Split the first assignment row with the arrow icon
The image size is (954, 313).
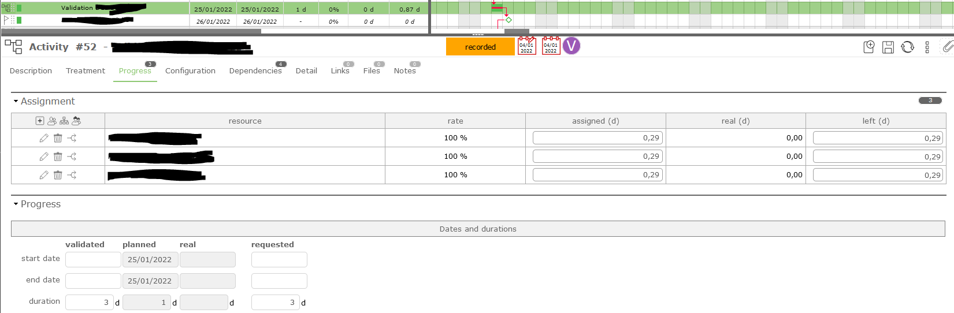pos(72,138)
